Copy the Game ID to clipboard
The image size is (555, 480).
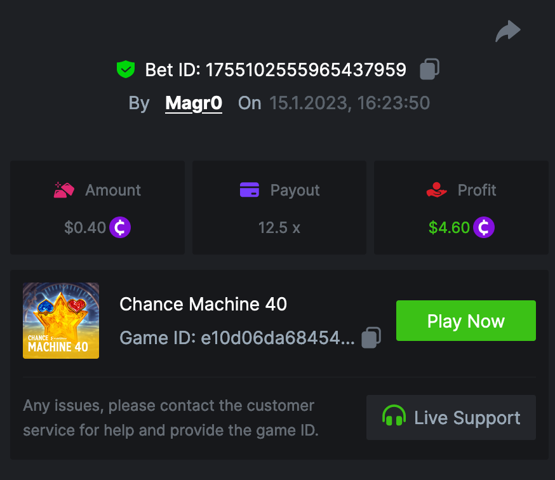tap(371, 338)
